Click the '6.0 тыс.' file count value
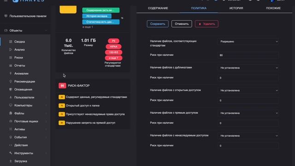The image size is (295, 166). click(x=69, y=43)
